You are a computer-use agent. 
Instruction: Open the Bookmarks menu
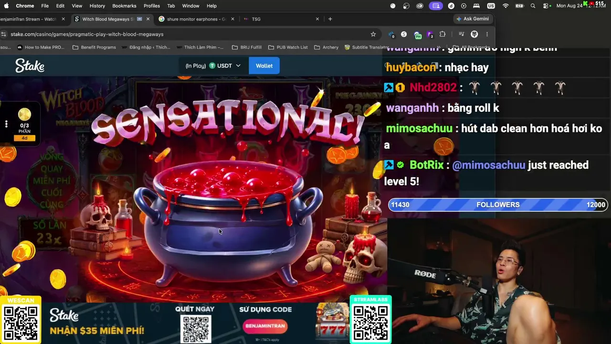click(124, 6)
